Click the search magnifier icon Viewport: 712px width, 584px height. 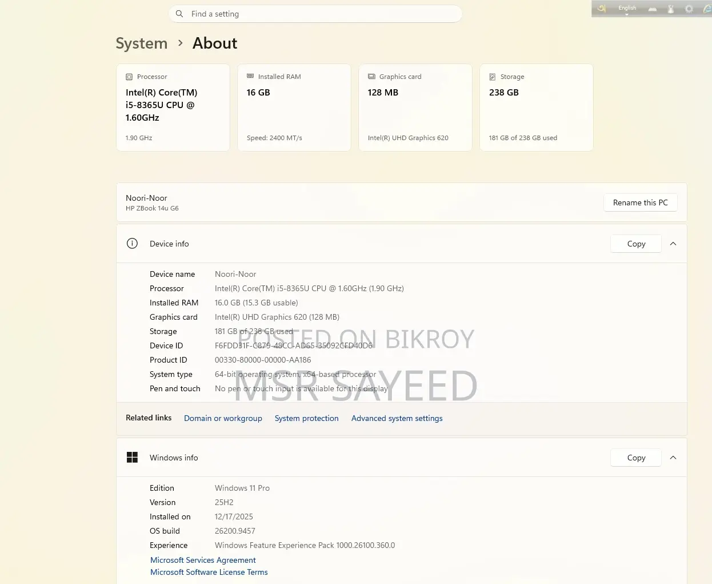coord(179,14)
